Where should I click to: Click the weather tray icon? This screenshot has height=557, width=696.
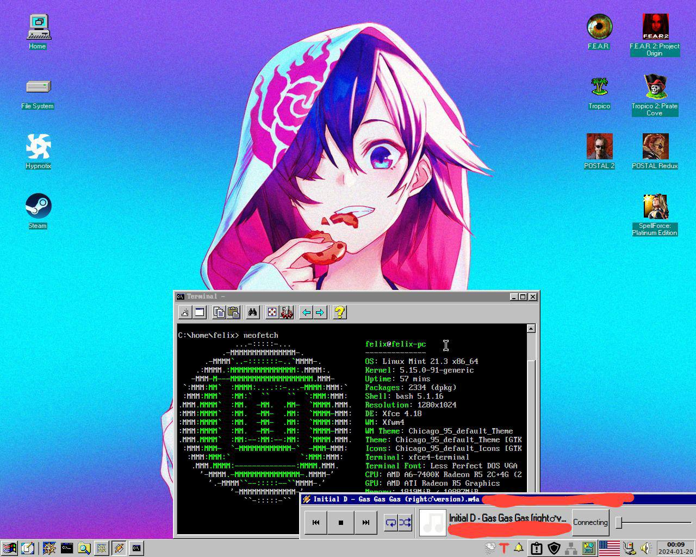pyautogui.click(x=490, y=548)
